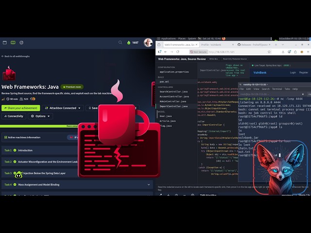Click the room completion progress bar

40,126
